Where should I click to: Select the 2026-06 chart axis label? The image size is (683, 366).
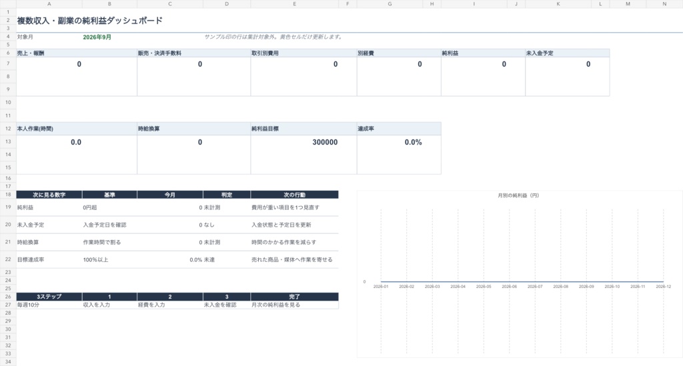tap(509, 287)
